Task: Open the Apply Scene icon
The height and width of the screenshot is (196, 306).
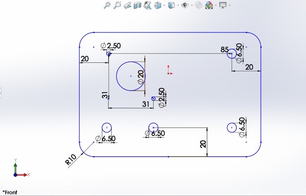Action: pos(209,5)
